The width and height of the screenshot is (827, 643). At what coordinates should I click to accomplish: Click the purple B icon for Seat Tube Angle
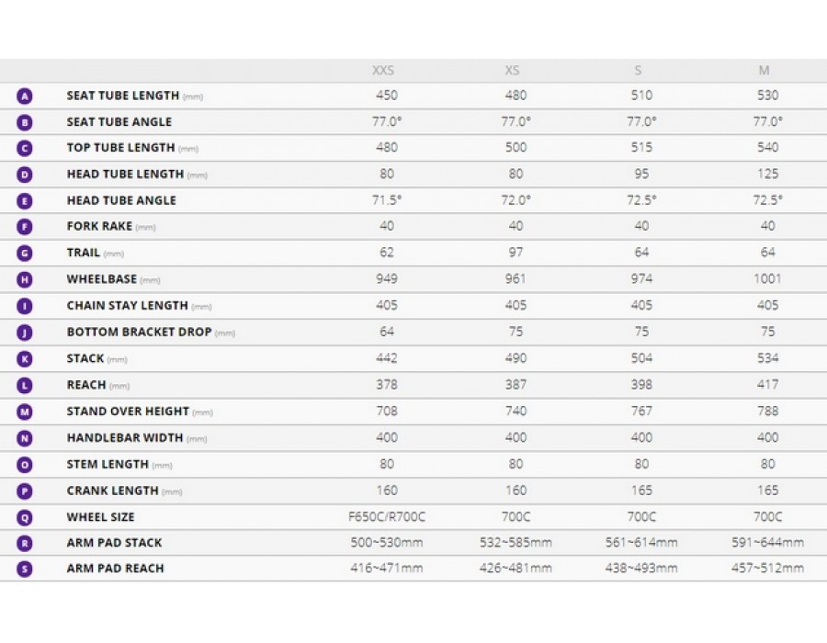pos(25,123)
